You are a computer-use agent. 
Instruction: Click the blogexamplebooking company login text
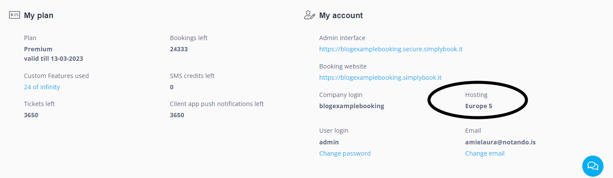pos(352,106)
